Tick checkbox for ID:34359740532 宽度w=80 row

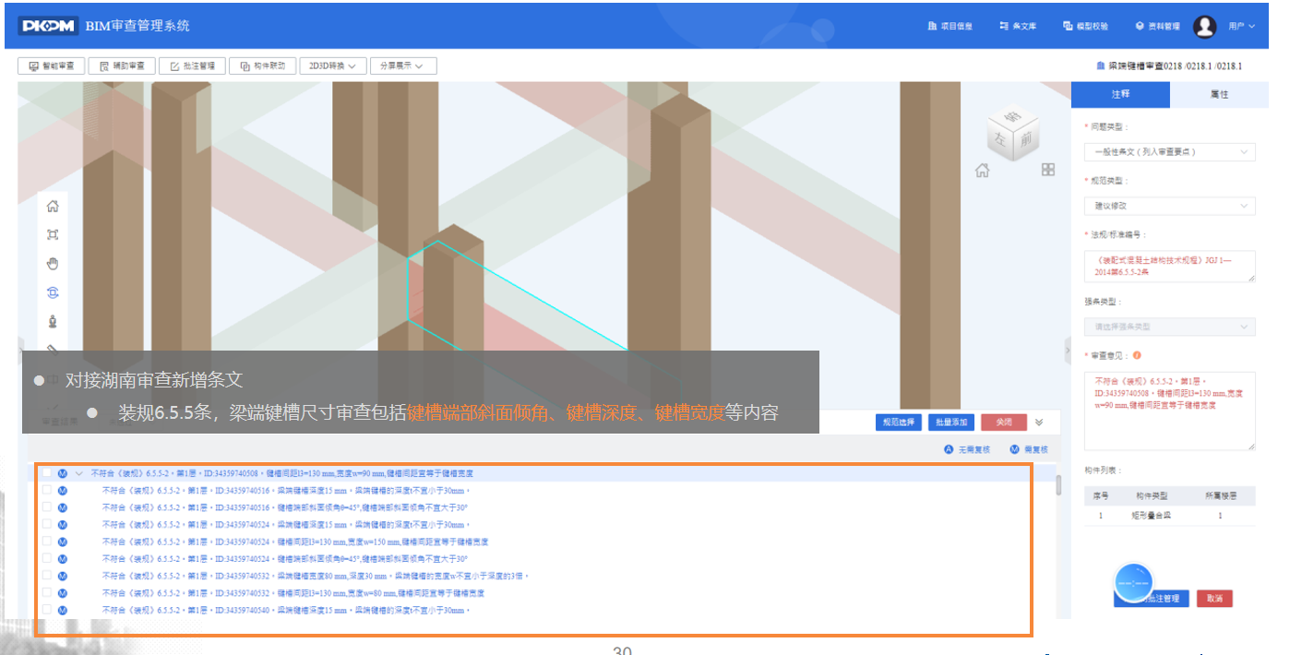tap(46, 592)
